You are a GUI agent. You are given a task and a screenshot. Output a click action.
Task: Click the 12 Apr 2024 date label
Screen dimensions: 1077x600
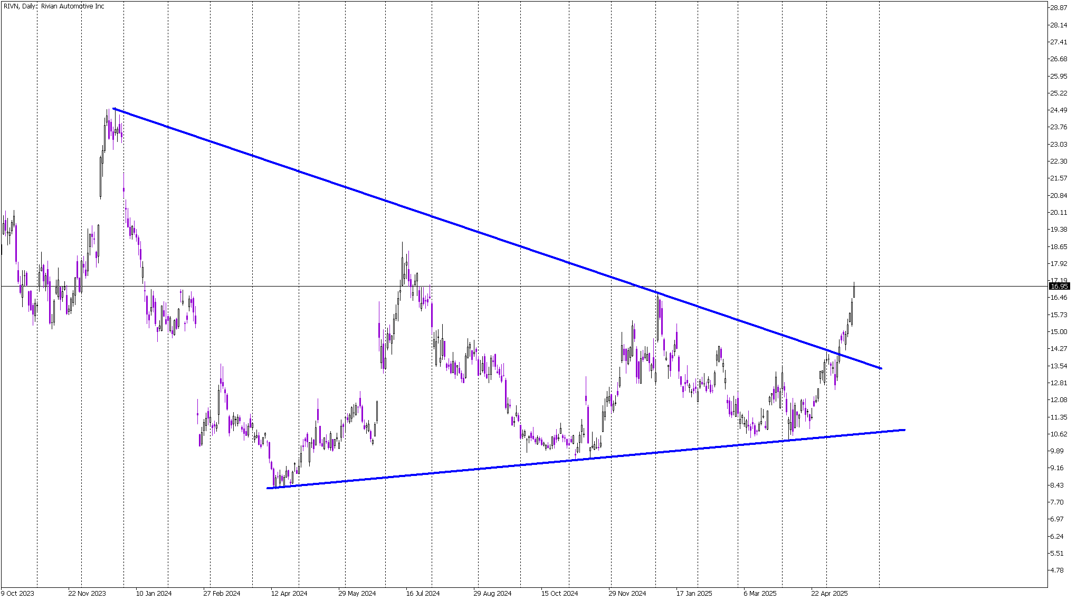click(289, 593)
